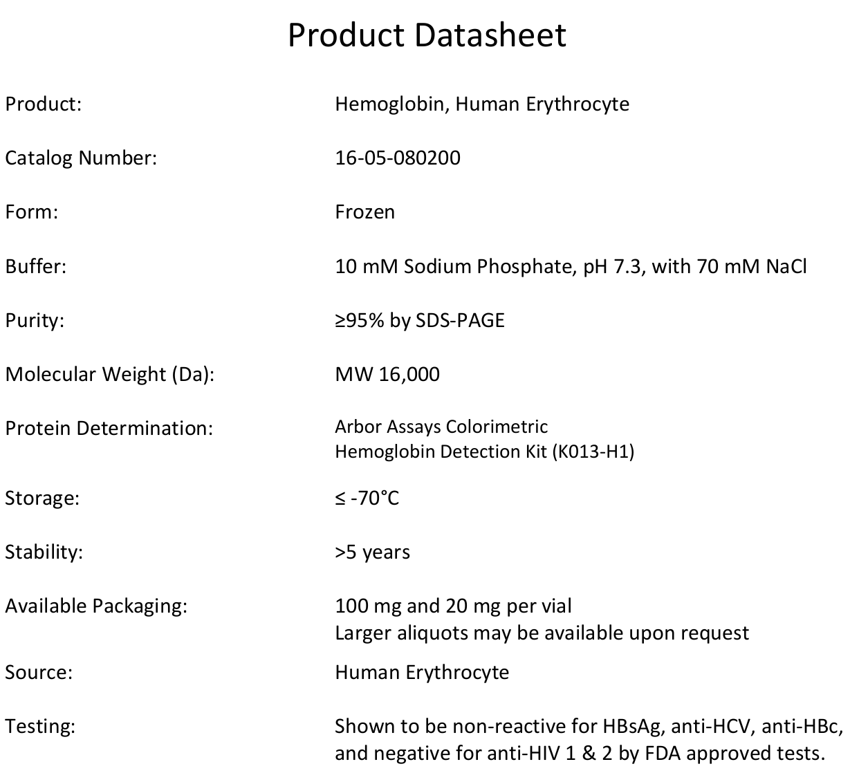The height and width of the screenshot is (782, 859).
Task: Click the Larger aliquots may be available line
Action: 542,633
